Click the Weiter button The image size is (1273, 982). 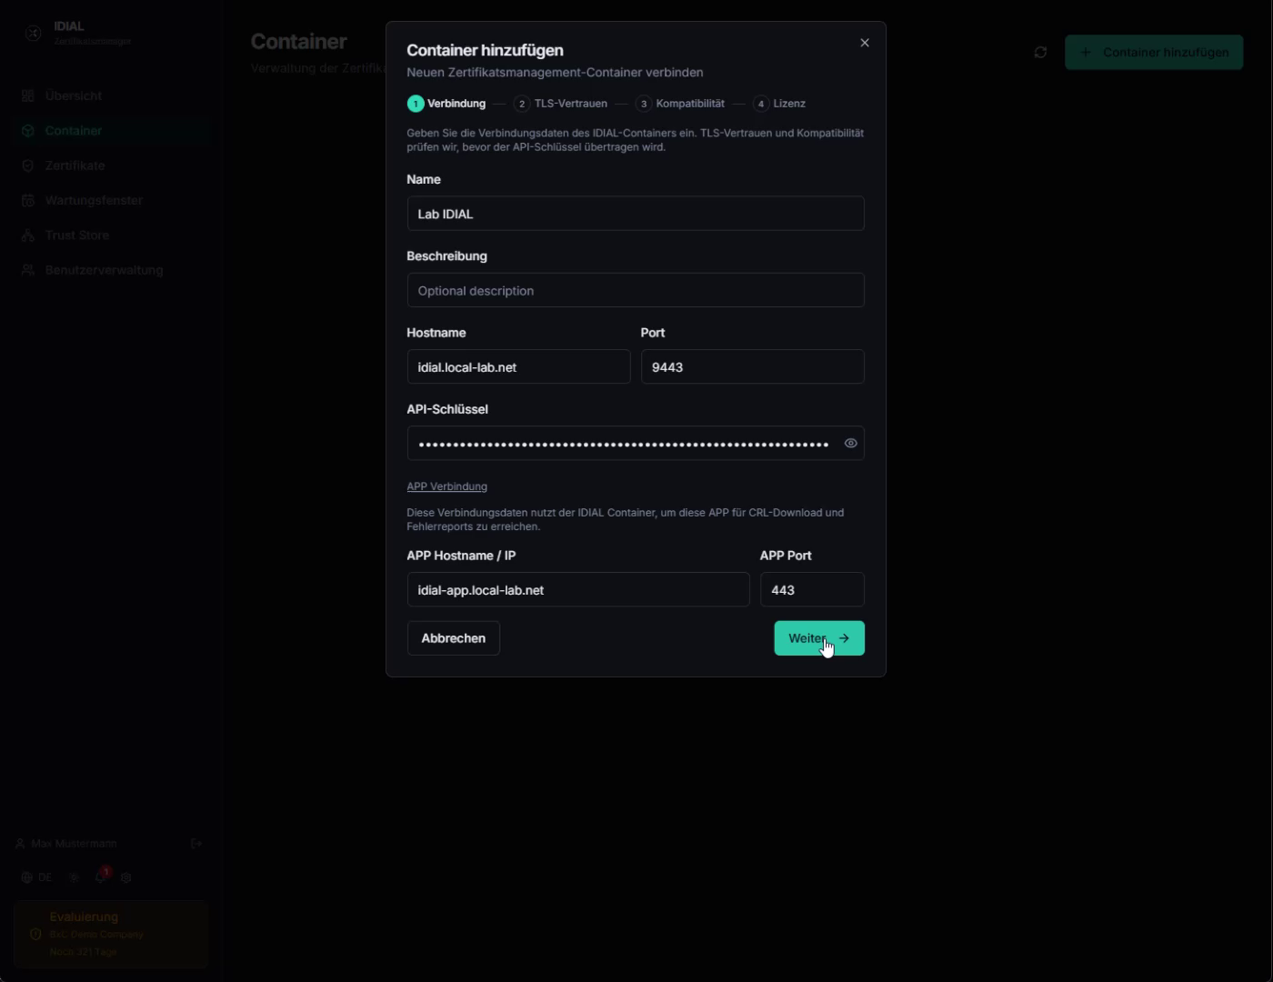819,638
